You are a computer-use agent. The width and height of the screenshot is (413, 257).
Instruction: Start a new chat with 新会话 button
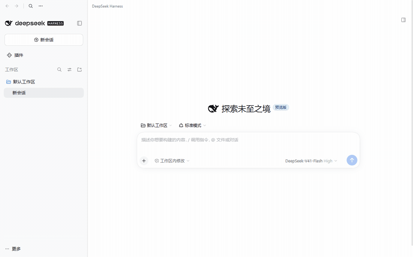point(44,40)
